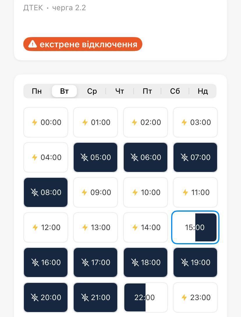
Task: Click the lightning bolt icon beside 23:00
Action: pos(184,297)
